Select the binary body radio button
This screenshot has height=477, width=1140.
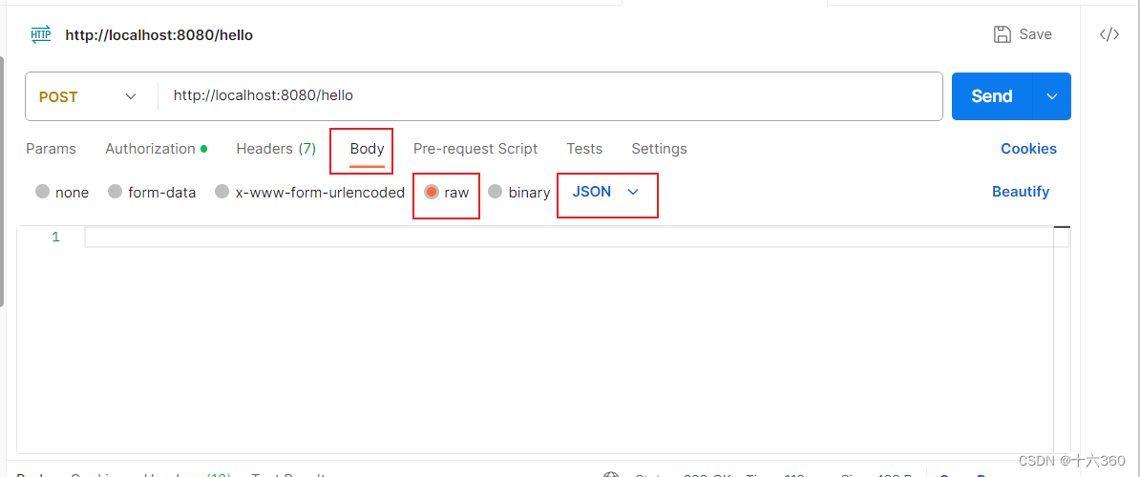point(496,192)
